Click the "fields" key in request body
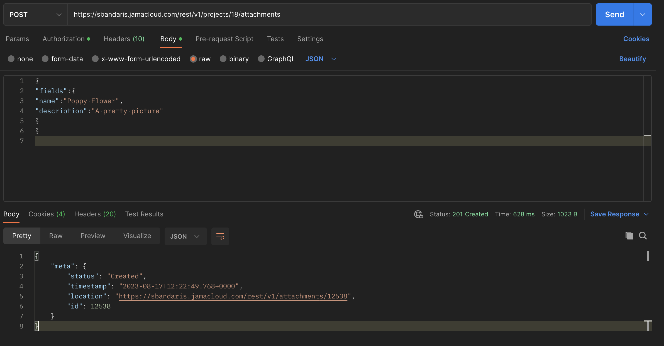This screenshot has width=664, height=346. [x=51, y=91]
